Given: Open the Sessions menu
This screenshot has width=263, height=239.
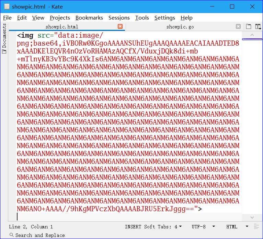Looking at the screenshot, I should (x=119, y=18).
